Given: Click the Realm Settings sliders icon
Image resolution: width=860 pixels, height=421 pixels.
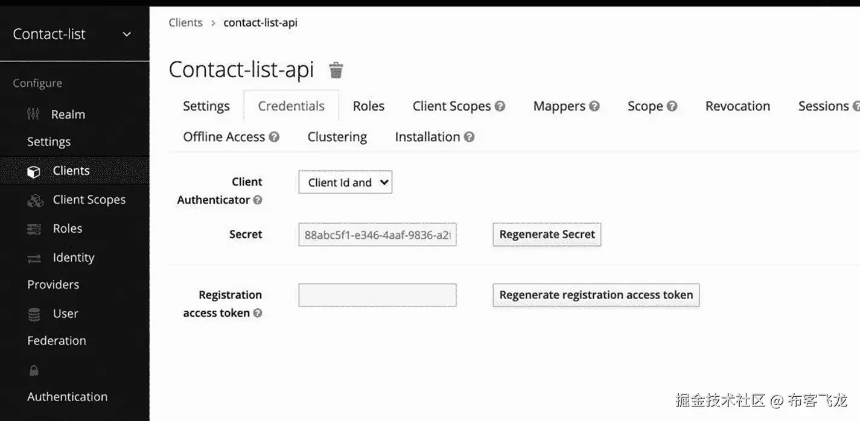Looking at the screenshot, I should click(34, 114).
